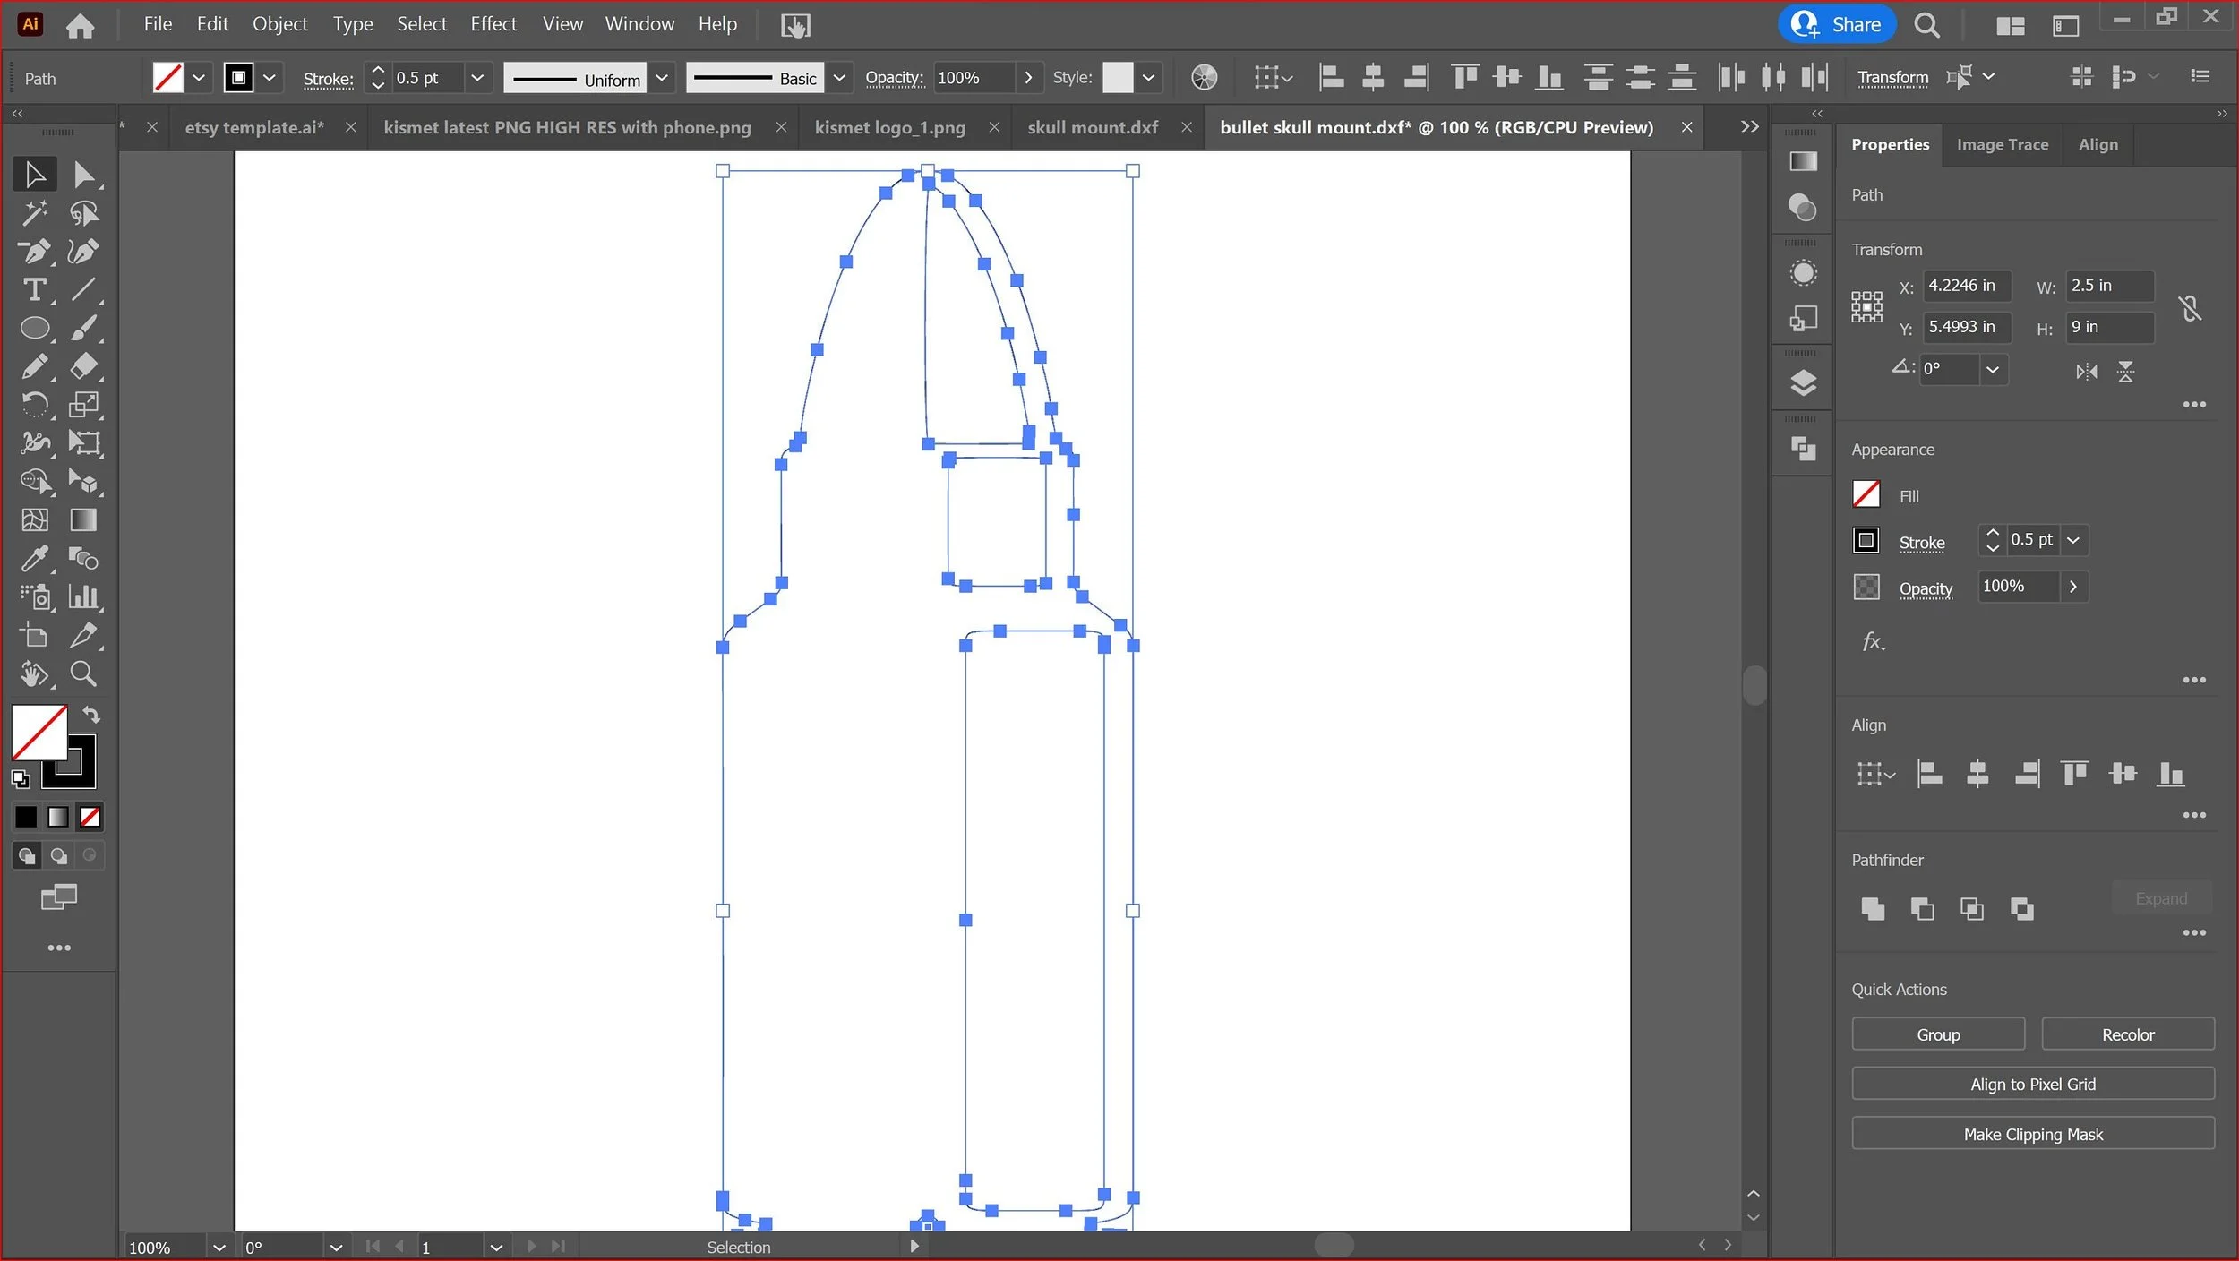Open the rotation angle dropdown in Transform
Image resolution: width=2239 pixels, height=1261 pixels.
pos(1993,369)
